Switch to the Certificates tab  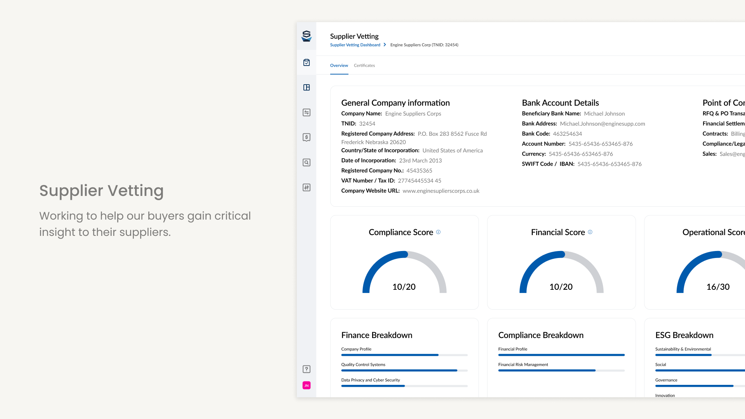(364, 66)
